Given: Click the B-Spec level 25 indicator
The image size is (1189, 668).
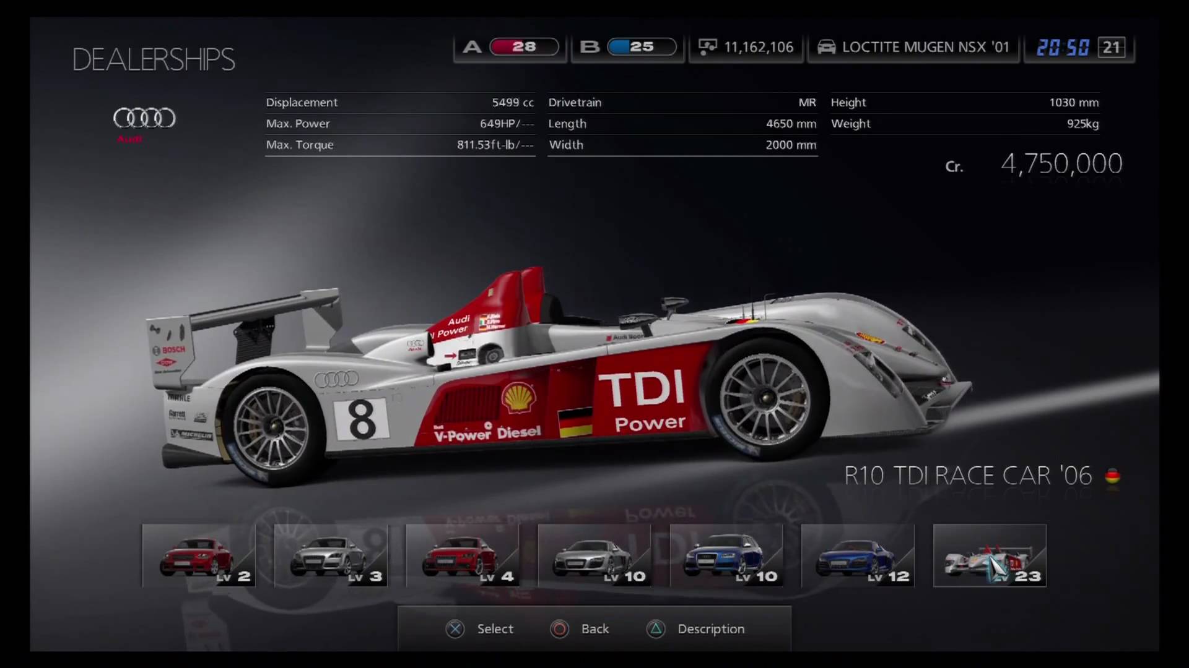Looking at the screenshot, I should (641, 47).
